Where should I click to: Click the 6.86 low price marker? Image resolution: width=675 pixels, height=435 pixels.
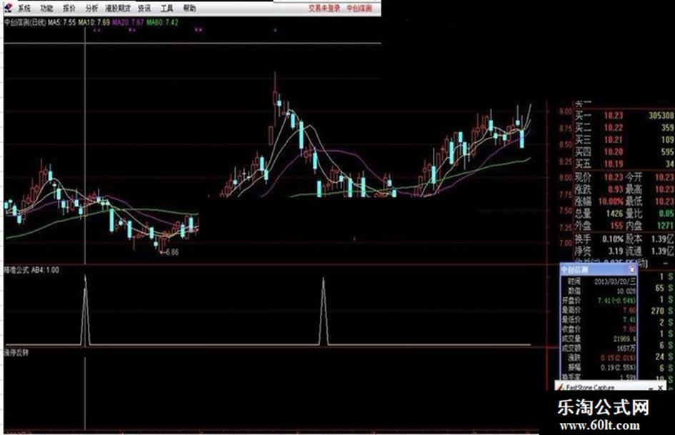pyautogui.click(x=169, y=252)
